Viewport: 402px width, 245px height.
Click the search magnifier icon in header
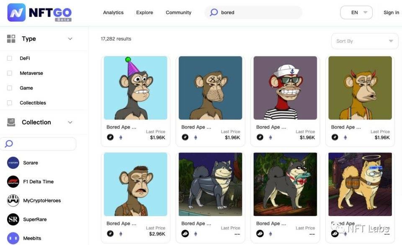pos(214,13)
